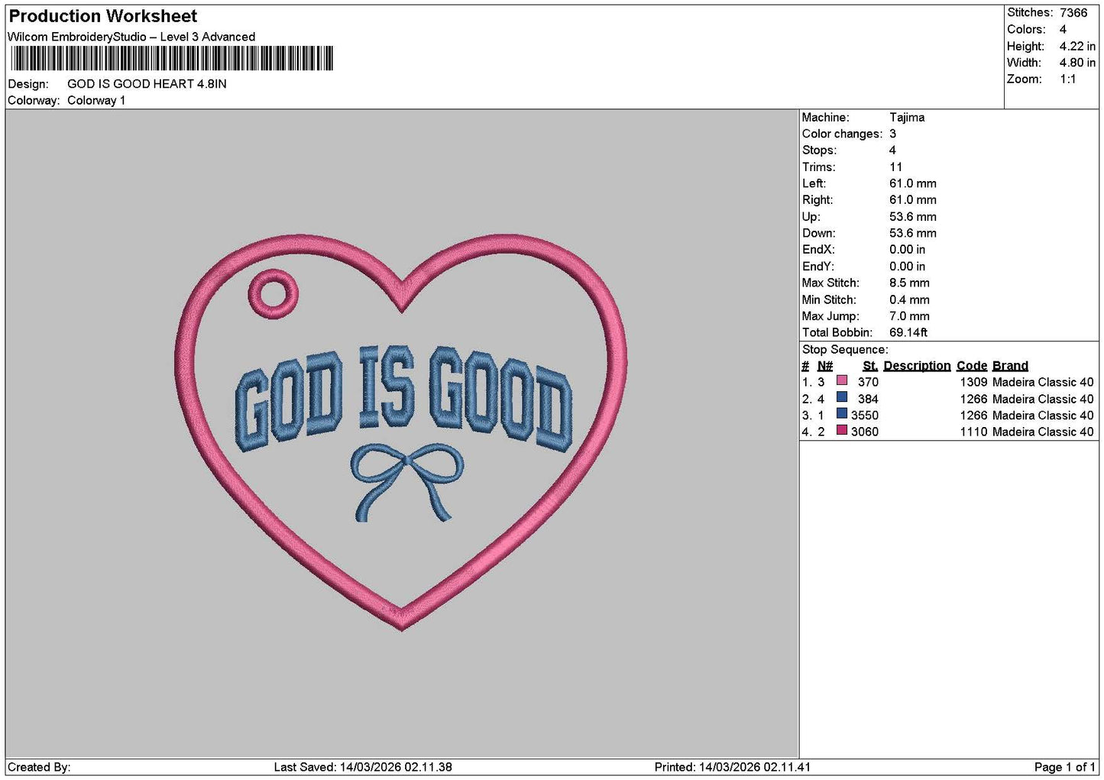Screen dimensions: 1104x780
Task: Select the 'Production Worksheet' title text
Action: pos(103,16)
